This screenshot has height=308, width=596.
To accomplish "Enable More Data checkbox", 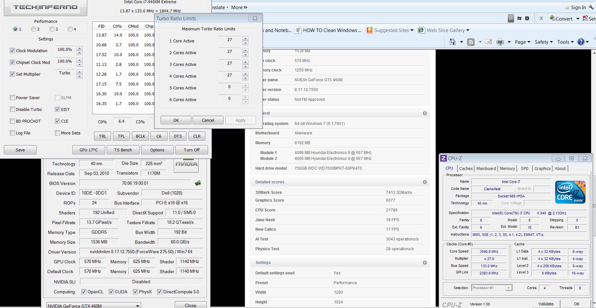I will [x=57, y=133].
